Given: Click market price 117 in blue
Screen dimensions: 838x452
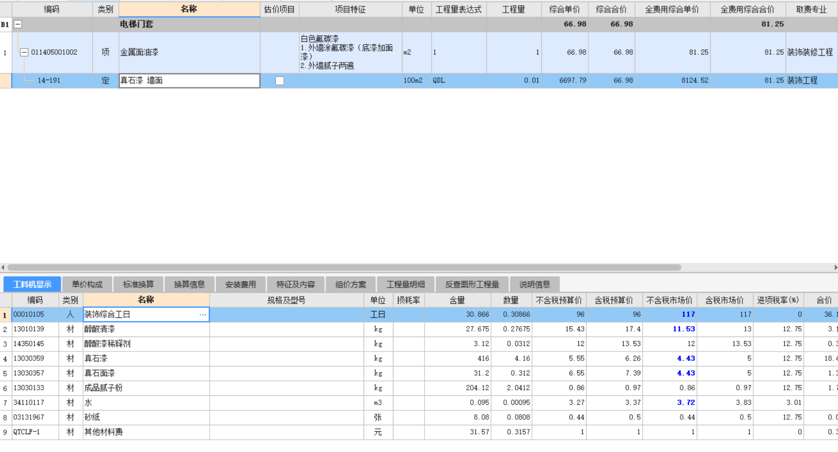Looking at the screenshot, I should coord(670,314).
